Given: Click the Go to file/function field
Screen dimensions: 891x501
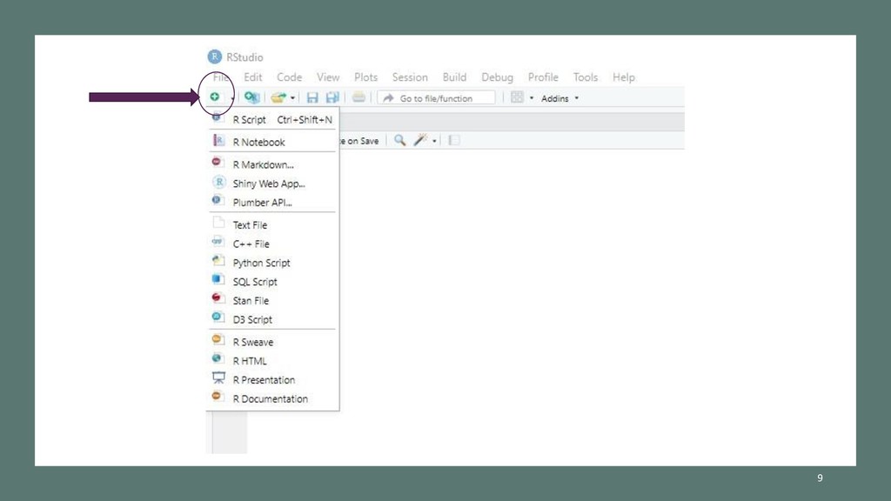Looking at the screenshot, I should tap(436, 97).
